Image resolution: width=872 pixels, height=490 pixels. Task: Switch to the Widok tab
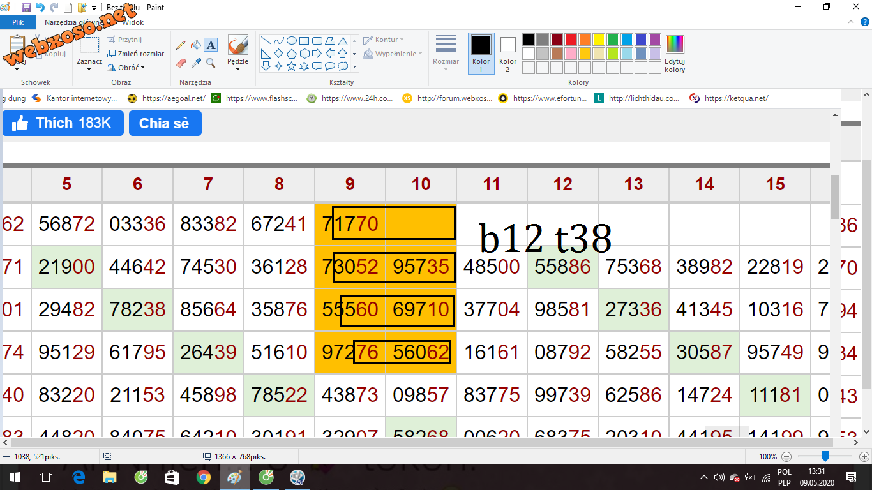(133, 22)
